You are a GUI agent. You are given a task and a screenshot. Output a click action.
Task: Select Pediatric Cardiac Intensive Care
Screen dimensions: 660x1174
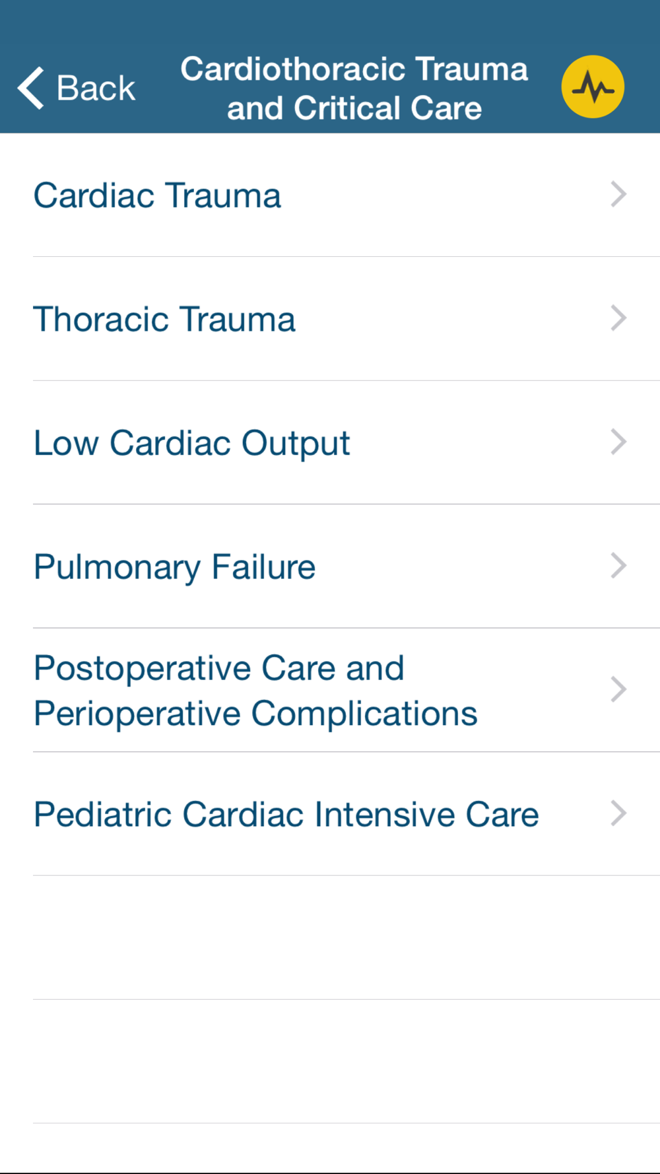(286, 814)
